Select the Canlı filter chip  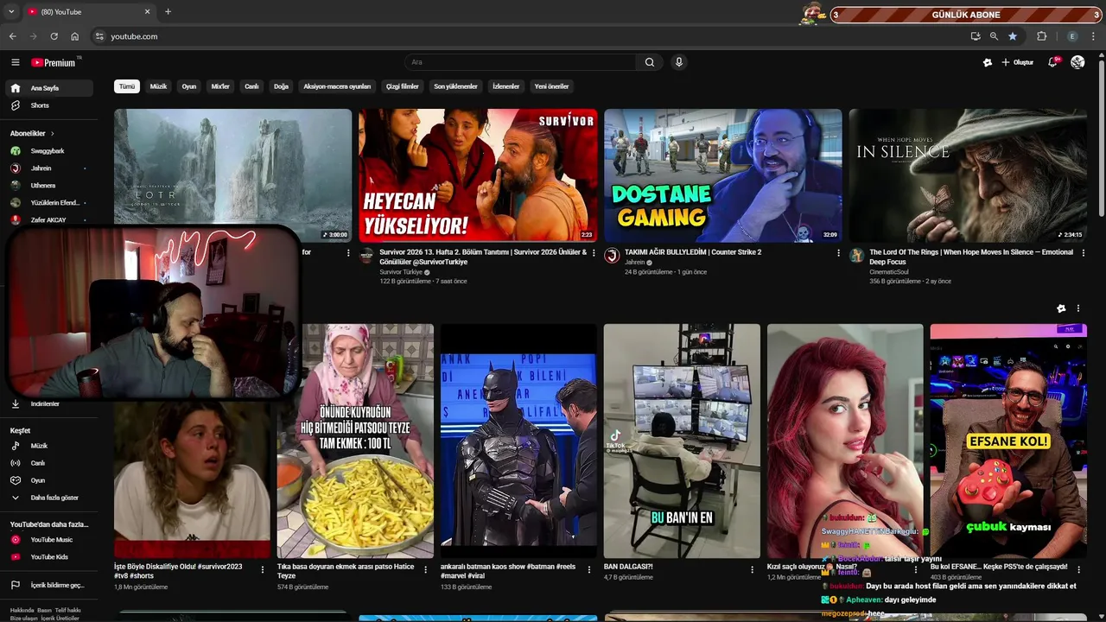[x=251, y=86]
